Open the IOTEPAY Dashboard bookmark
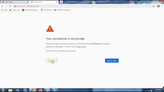This screenshot has width=164, height=92. click(62, 10)
